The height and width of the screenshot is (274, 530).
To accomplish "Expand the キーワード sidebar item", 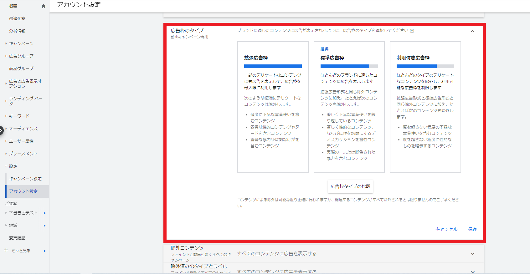I will click(x=19, y=116).
